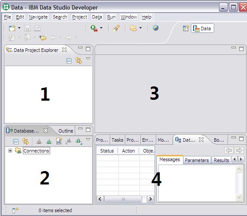The image size is (247, 216).
Task: Click inside the Messages text area
Action: [x=197, y=183]
